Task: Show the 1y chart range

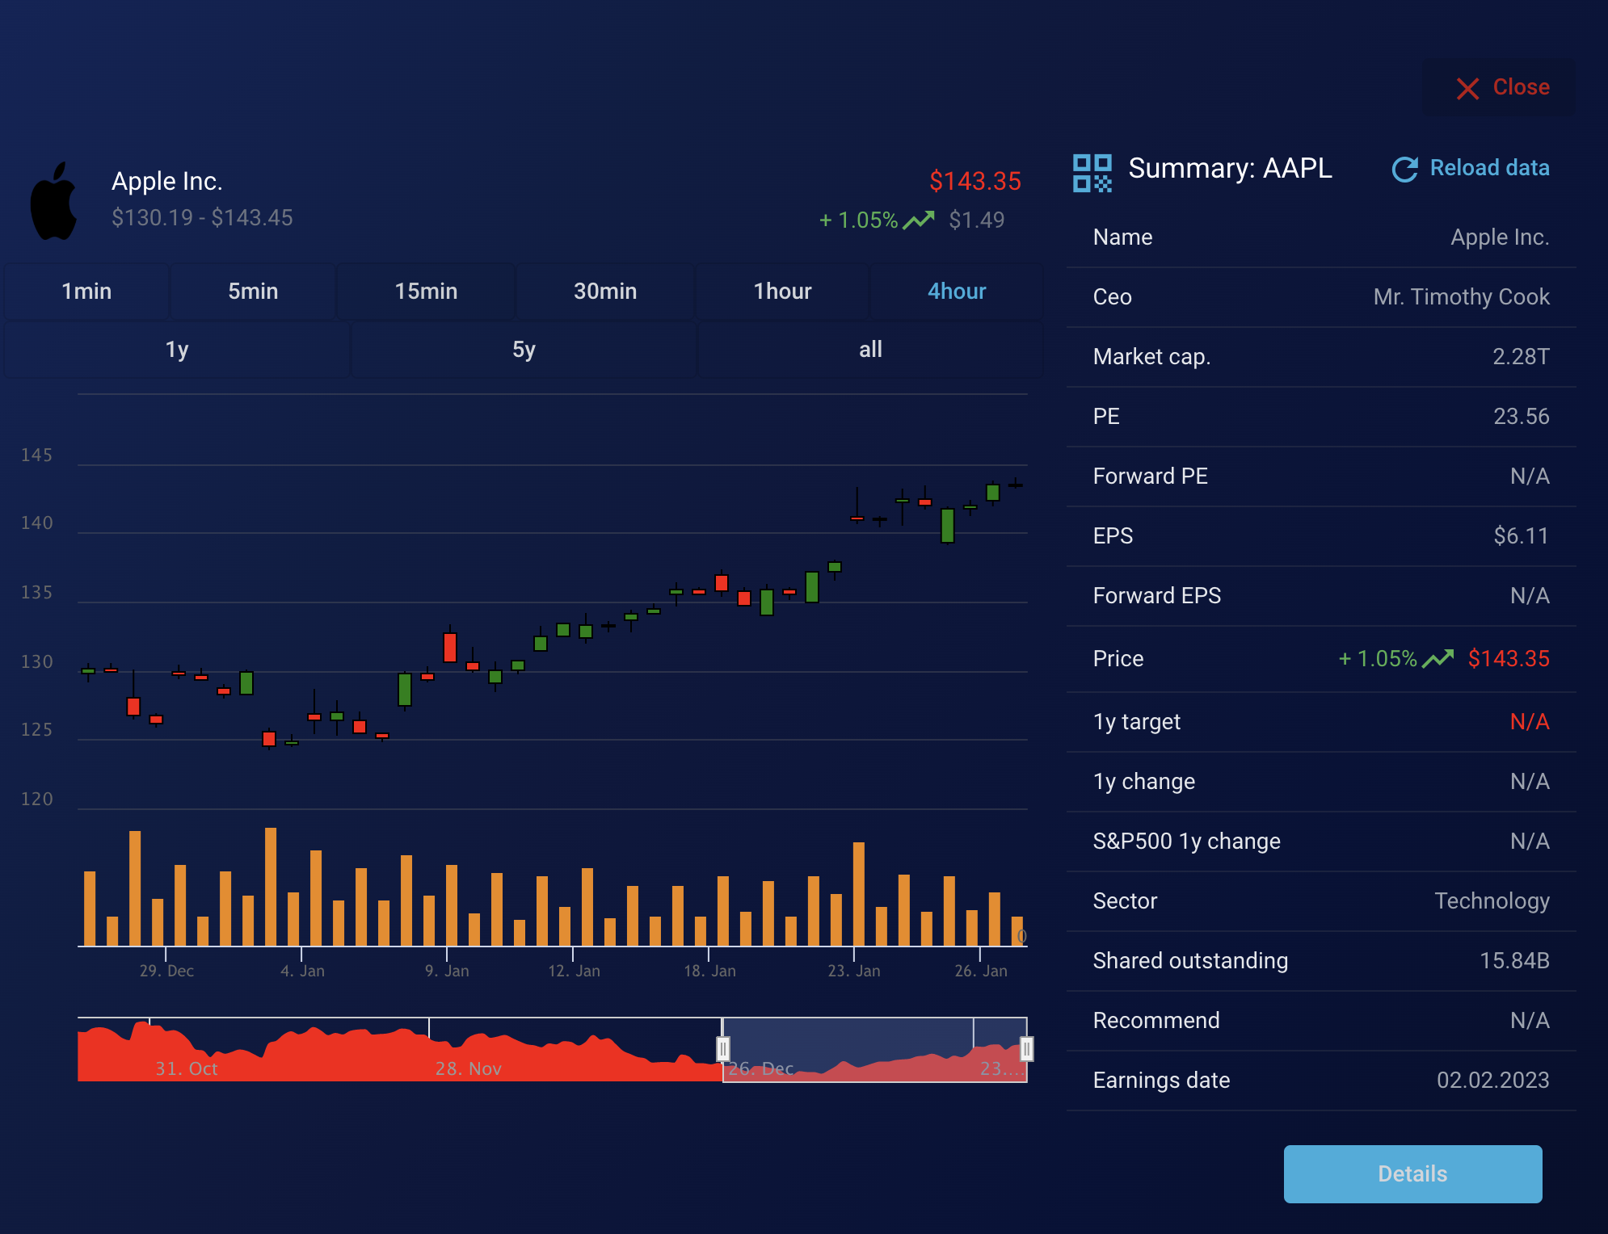Action: pyautogui.click(x=177, y=350)
